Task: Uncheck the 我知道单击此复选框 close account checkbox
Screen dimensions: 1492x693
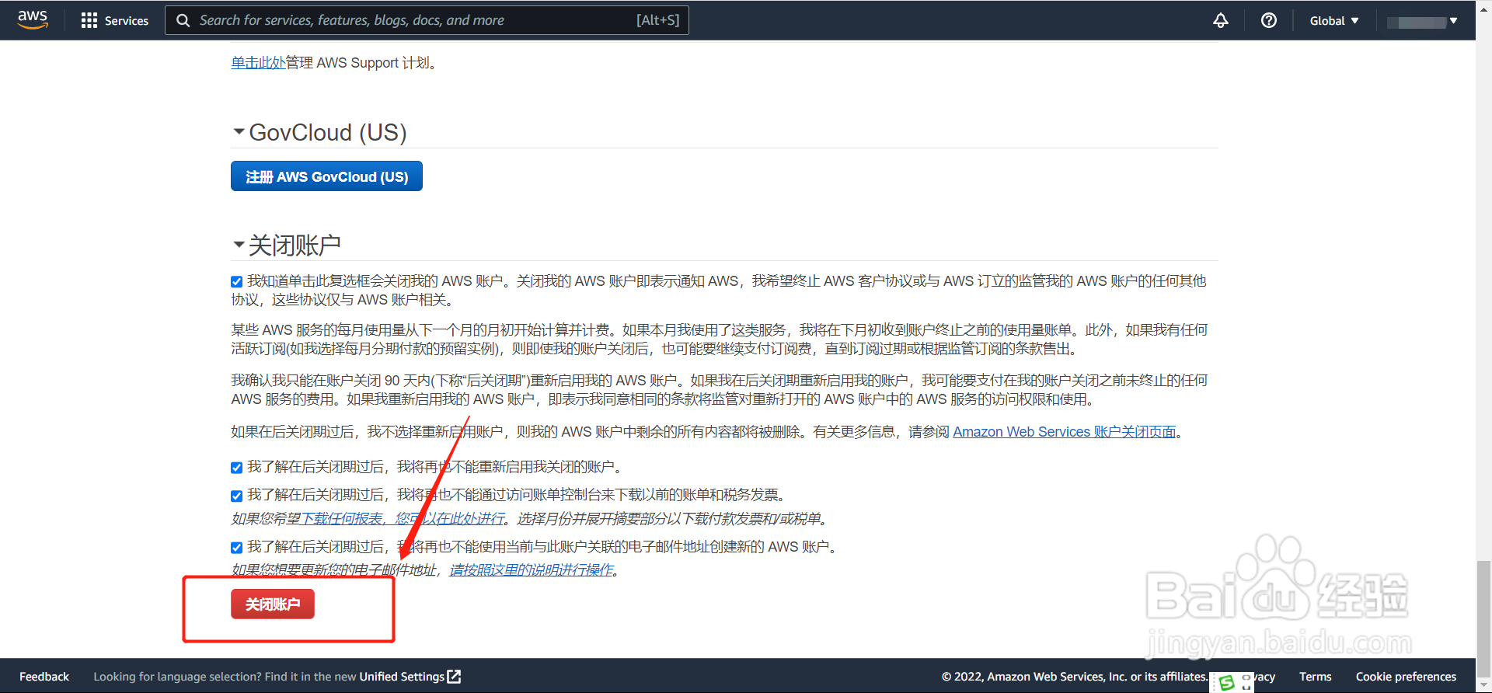Action: click(237, 281)
